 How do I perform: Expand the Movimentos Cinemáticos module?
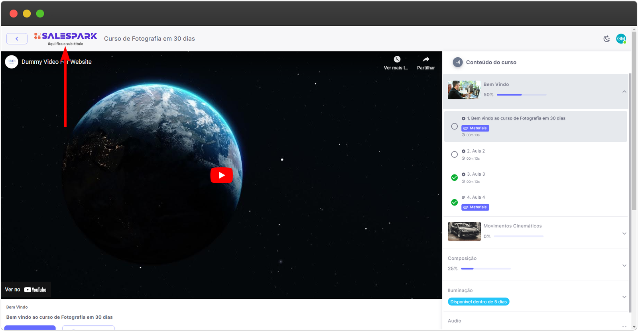624,233
